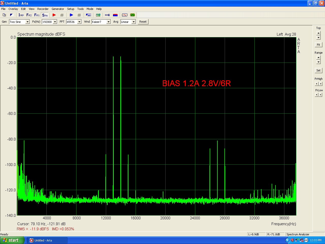Screen dimensions: 325x244
Task: Expand hidden system tray icons arrow
Action: click(288, 240)
